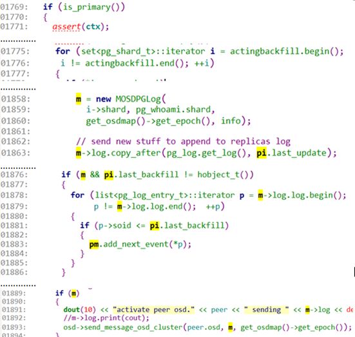Click get_osdmap()->get_epoch() on line 01860
Image resolution: width=355 pixels, height=337 pixels.
click(148, 121)
